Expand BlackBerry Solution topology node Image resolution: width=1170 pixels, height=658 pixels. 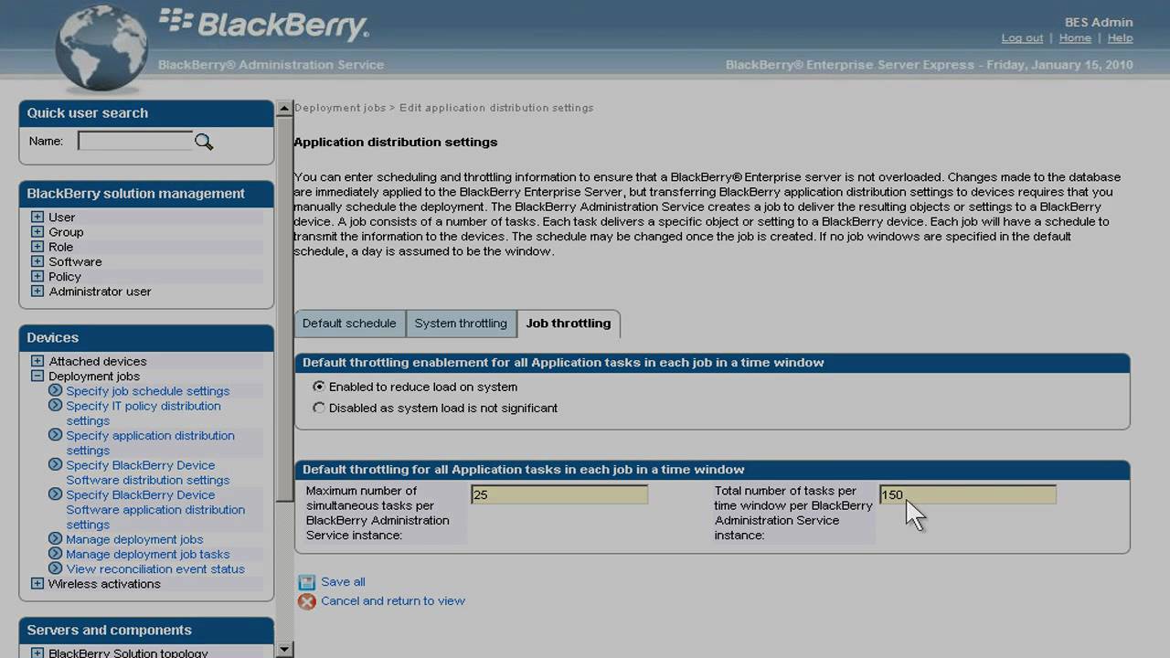point(37,653)
